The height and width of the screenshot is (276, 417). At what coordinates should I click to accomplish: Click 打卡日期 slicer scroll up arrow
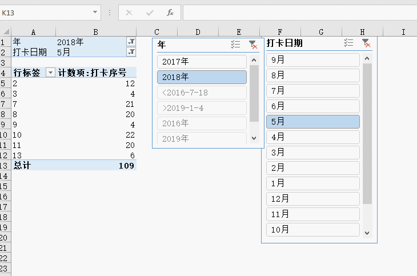[x=367, y=58]
